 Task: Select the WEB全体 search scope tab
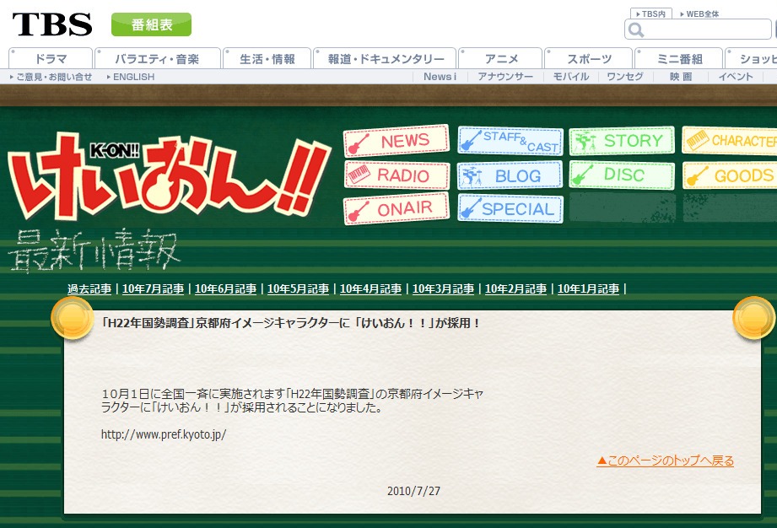699,13
